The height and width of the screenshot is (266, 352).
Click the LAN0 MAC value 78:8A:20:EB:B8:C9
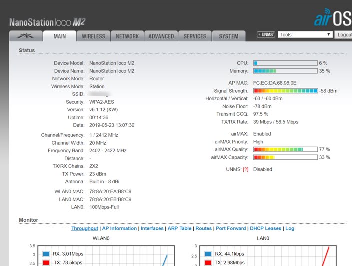click(x=110, y=199)
